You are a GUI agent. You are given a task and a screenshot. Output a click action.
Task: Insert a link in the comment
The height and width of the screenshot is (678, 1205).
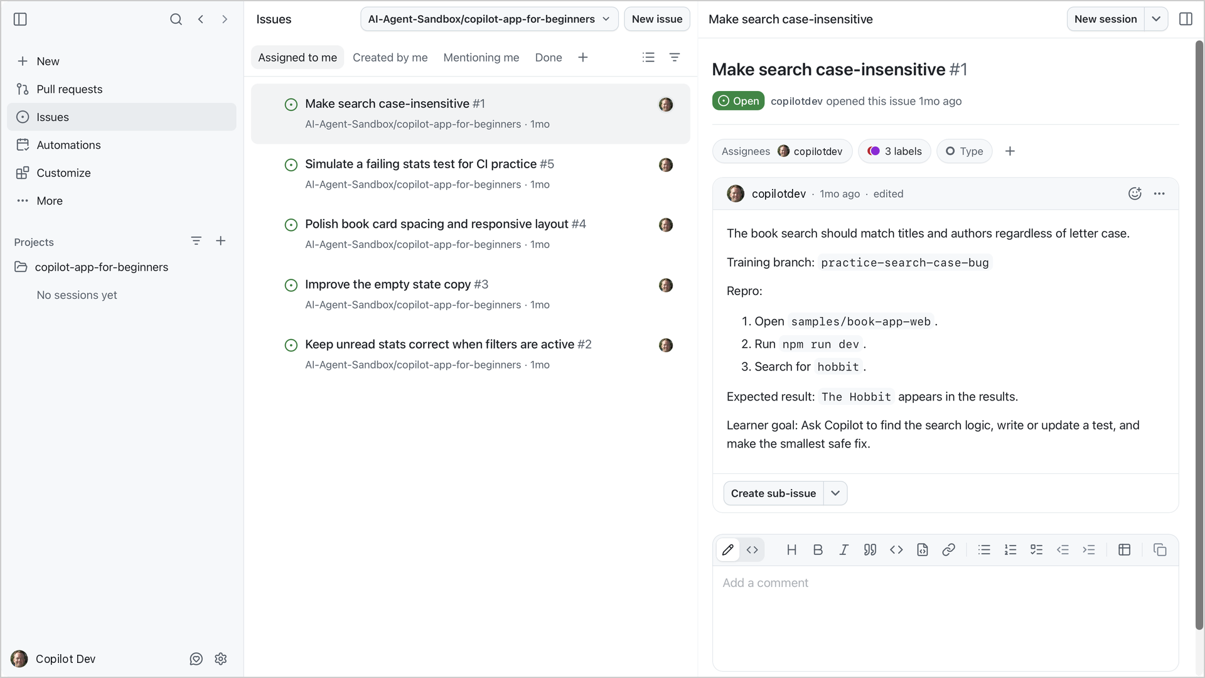coord(949,550)
